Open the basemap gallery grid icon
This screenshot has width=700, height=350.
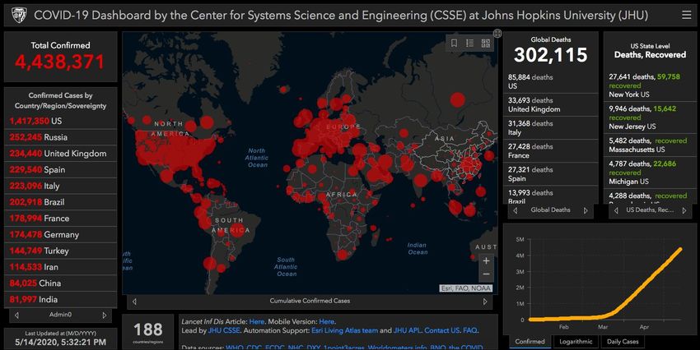[x=486, y=44]
